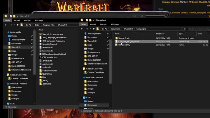Open recent locations dropdown in the Warcraft III window

(14, 25)
